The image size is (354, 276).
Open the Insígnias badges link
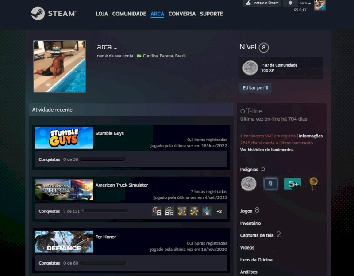pyautogui.click(x=253, y=169)
